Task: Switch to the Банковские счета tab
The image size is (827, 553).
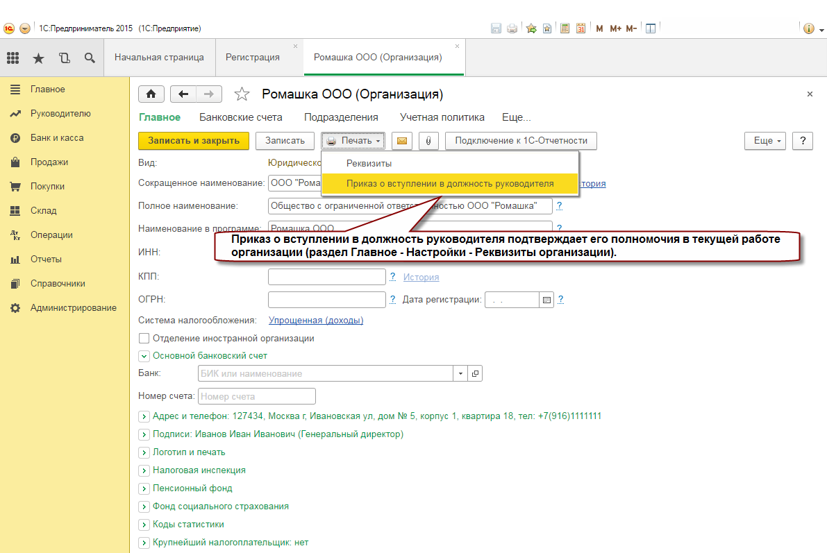Action: [240, 117]
